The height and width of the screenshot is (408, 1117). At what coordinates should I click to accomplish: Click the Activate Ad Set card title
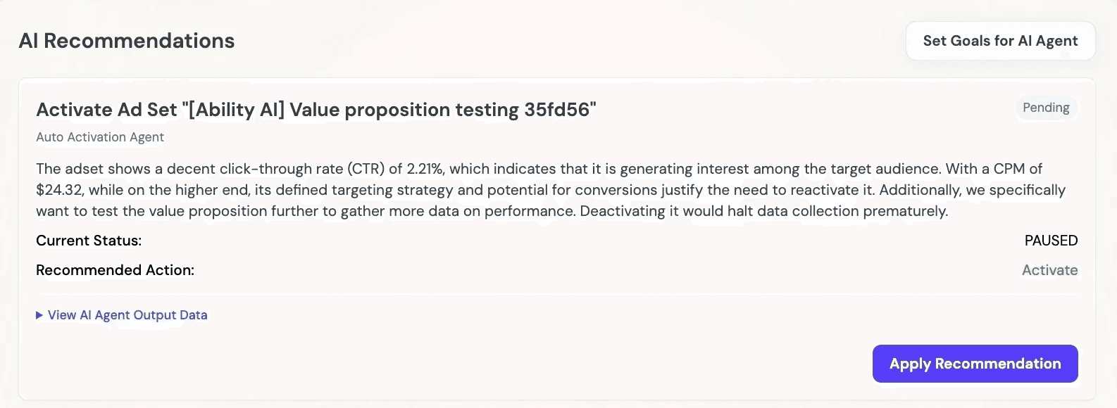316,110
